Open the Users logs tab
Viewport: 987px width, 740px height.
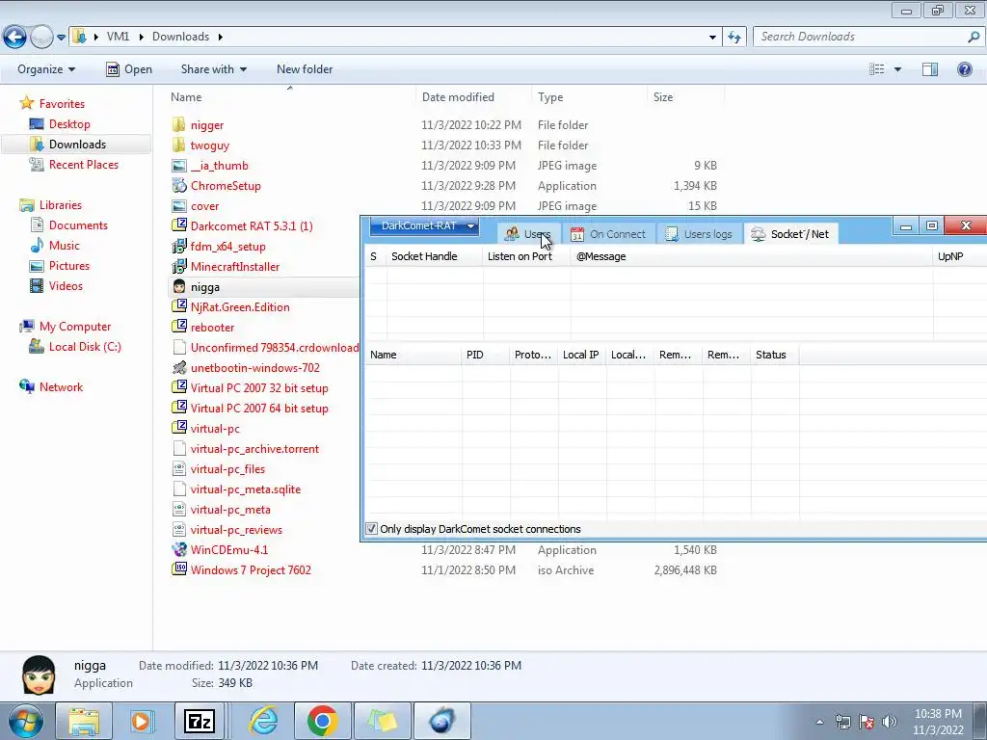(x=699, y=234)
